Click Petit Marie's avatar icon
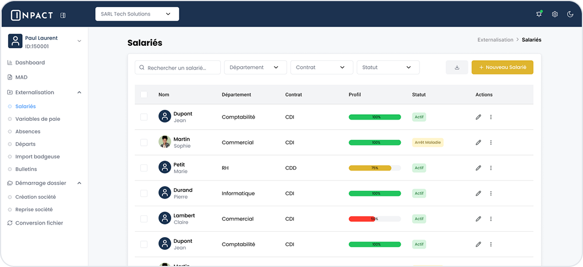 pyautogui.click(x=165, y=167)
